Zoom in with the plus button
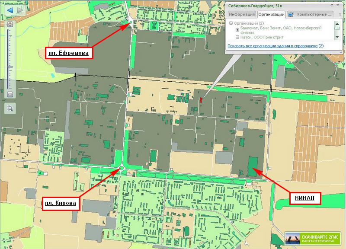The width and height of the screenshot is (346, 249). tap(10, 24)
